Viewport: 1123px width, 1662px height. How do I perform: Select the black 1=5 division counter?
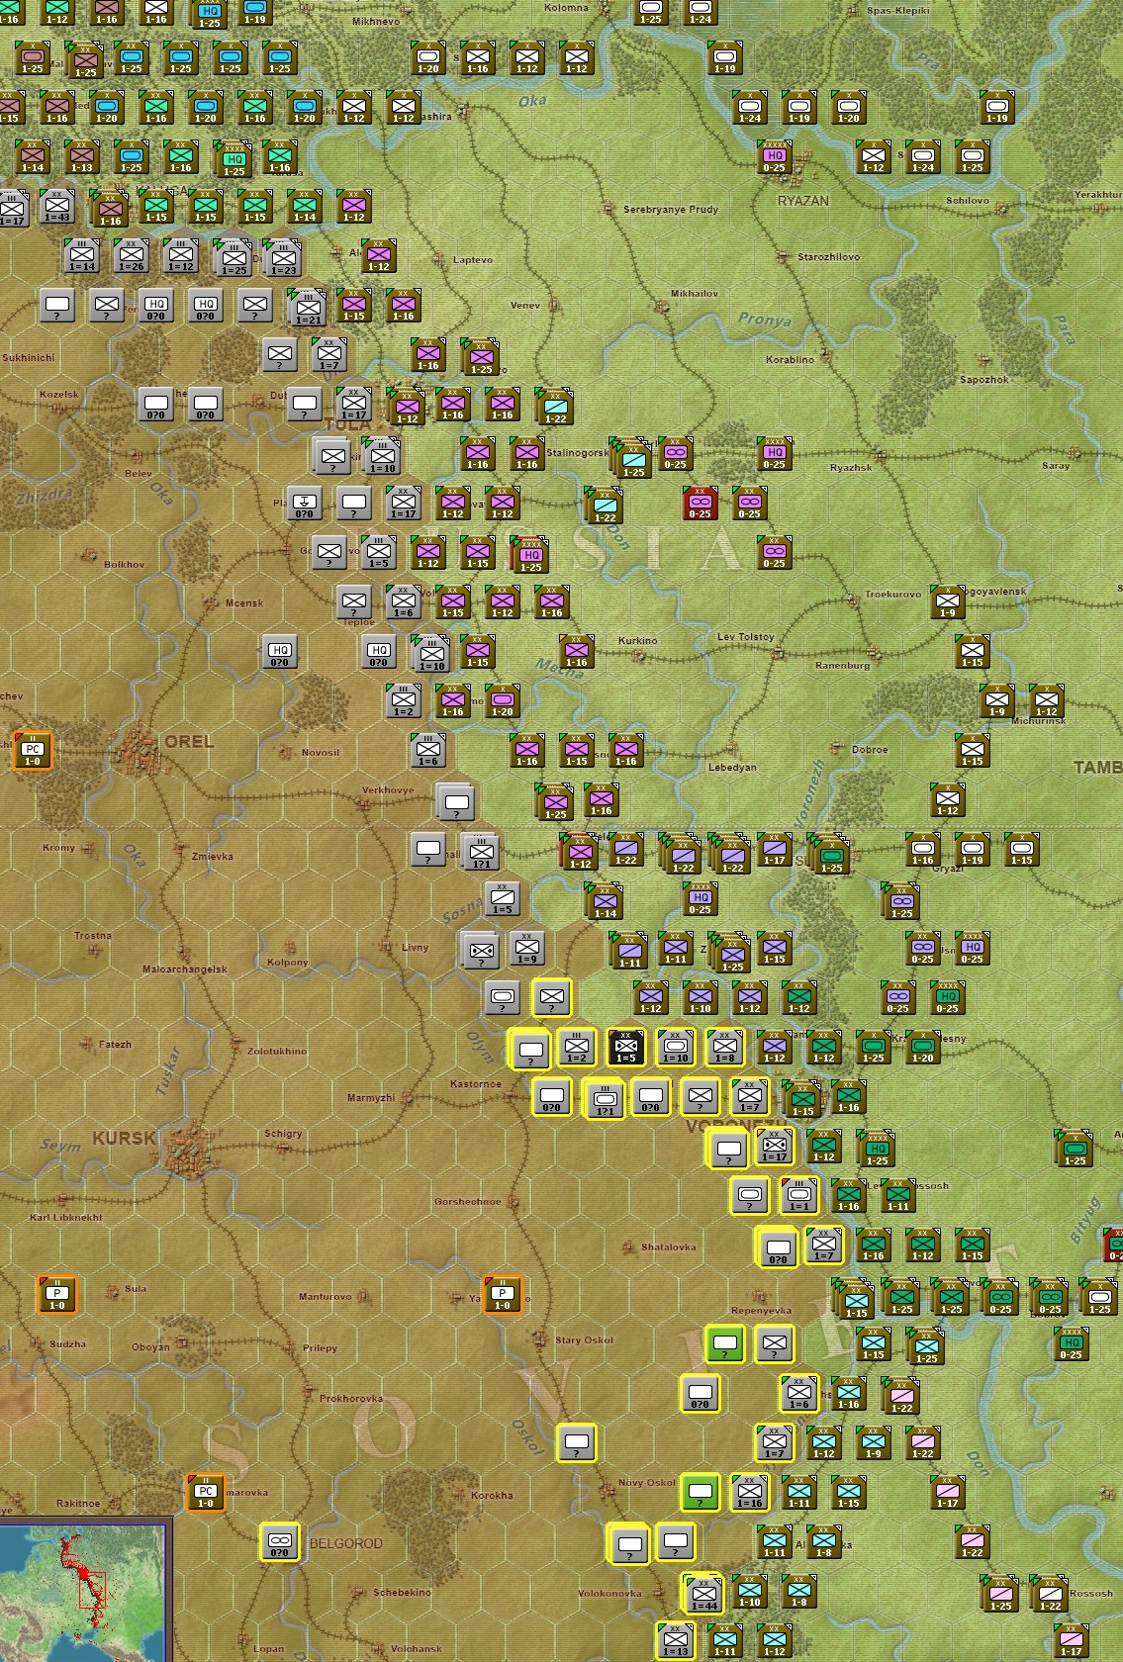point(625,1047)
